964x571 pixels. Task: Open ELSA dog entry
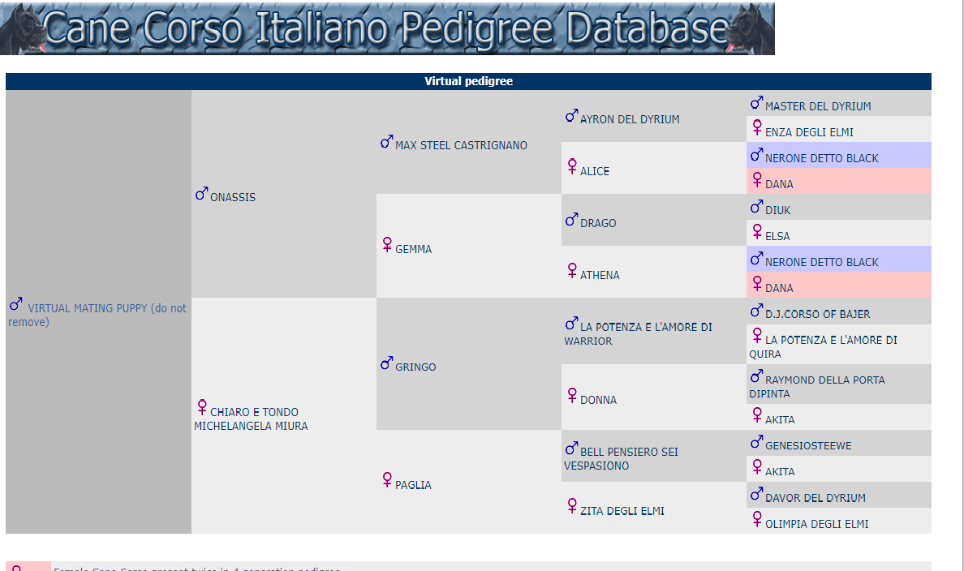(x=777, y=237)
